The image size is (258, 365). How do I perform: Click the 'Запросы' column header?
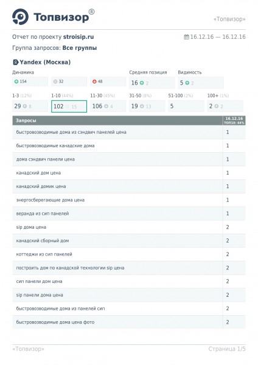pyautogui.click(x=26, y=120)
